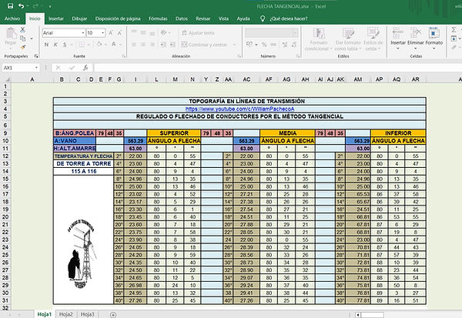This screenshot has height=318, width=462.
Task: Open Número dialog launcher
Action: [x=298, y=56]
